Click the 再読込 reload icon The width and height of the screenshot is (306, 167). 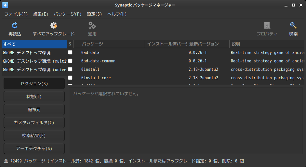(x=15, y=25)
